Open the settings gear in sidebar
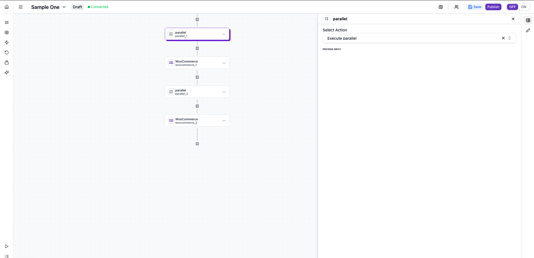The image size is (534, 258). point(7,32)
